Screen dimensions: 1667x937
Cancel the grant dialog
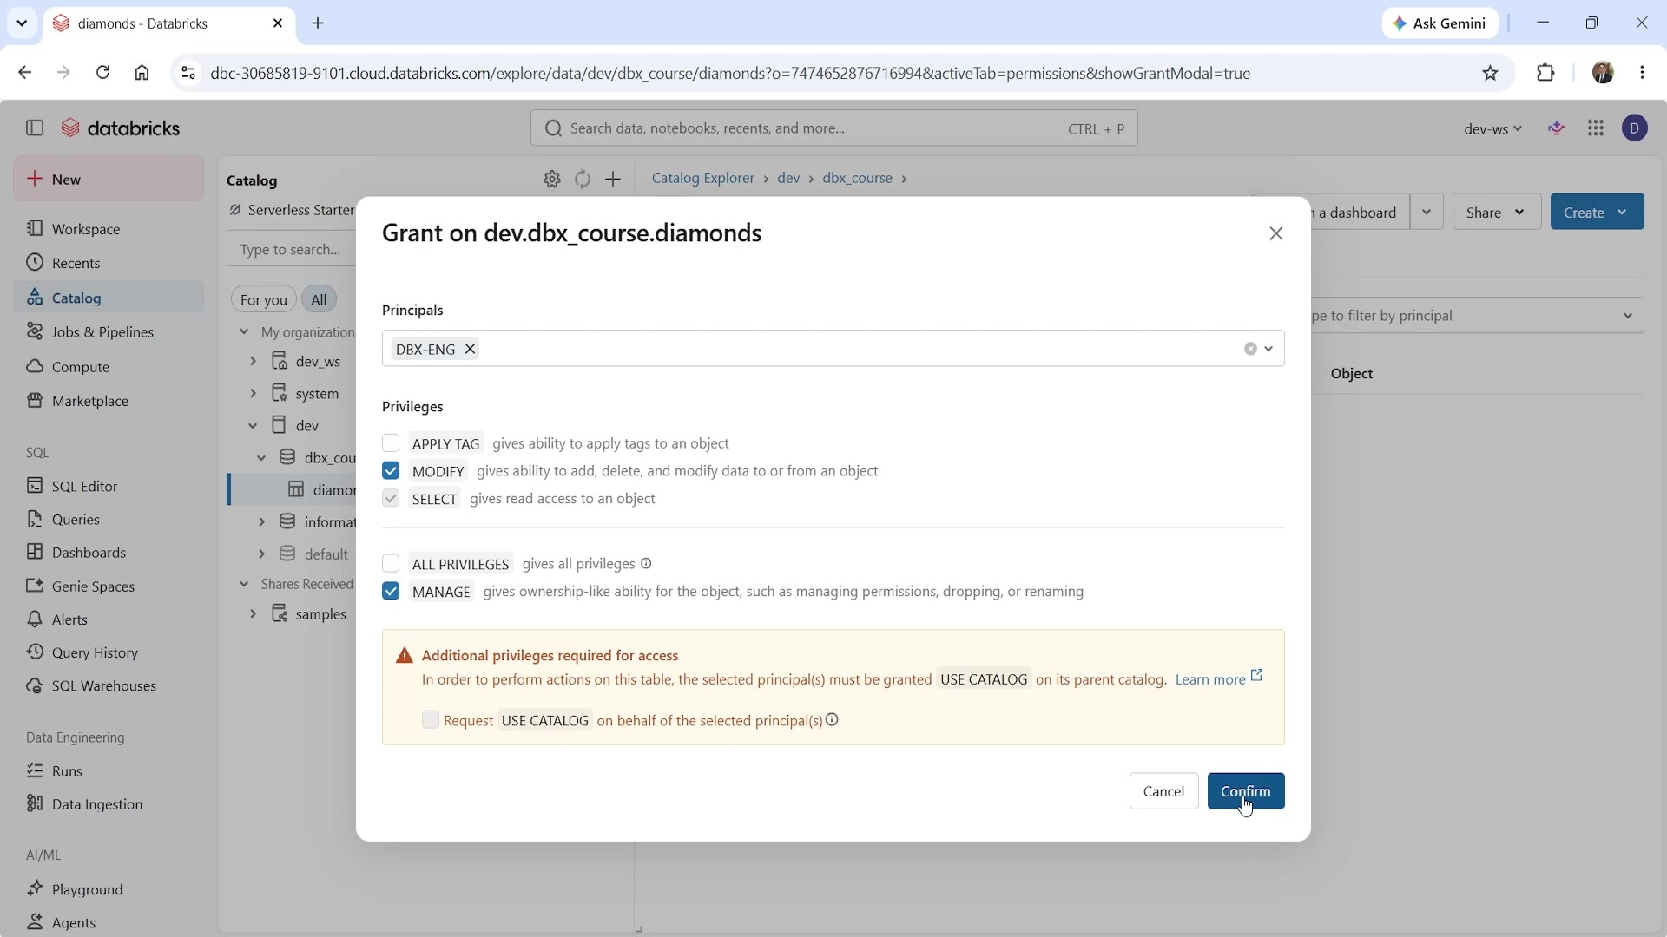[1163, 791]
